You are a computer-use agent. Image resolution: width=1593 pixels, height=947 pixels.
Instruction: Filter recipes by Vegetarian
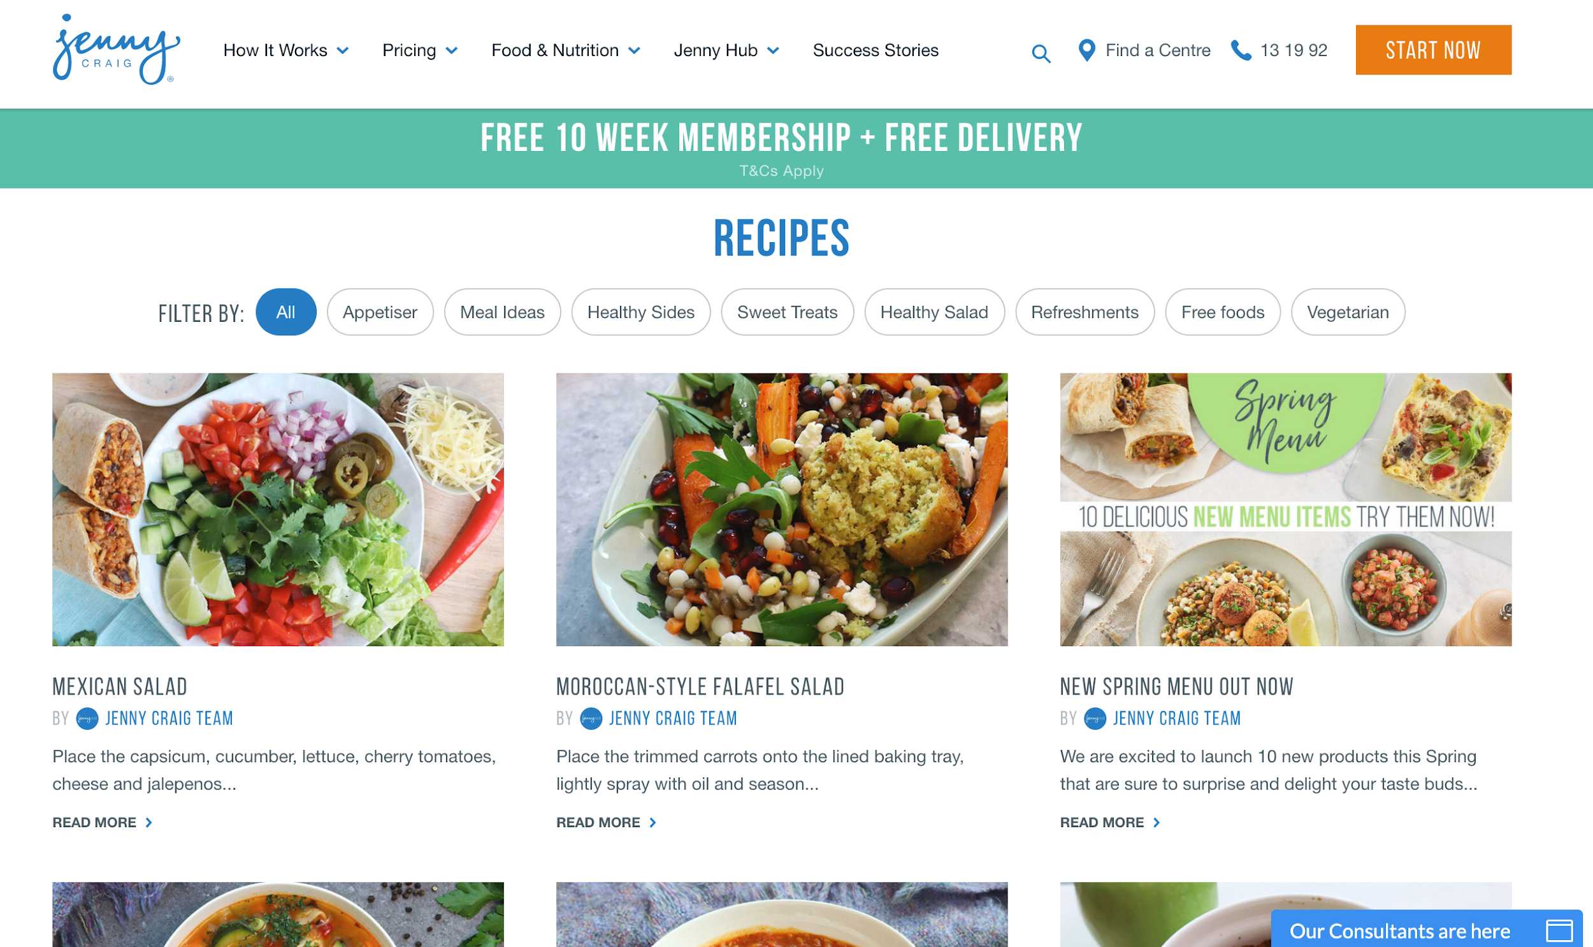coord(1348,312)
